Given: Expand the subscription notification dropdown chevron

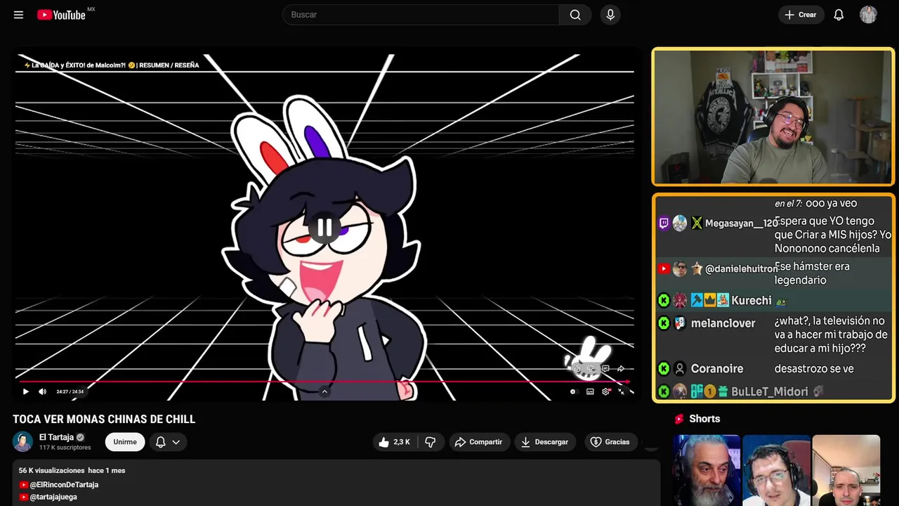Looking at the screenshot, I should tap(176, 442).
